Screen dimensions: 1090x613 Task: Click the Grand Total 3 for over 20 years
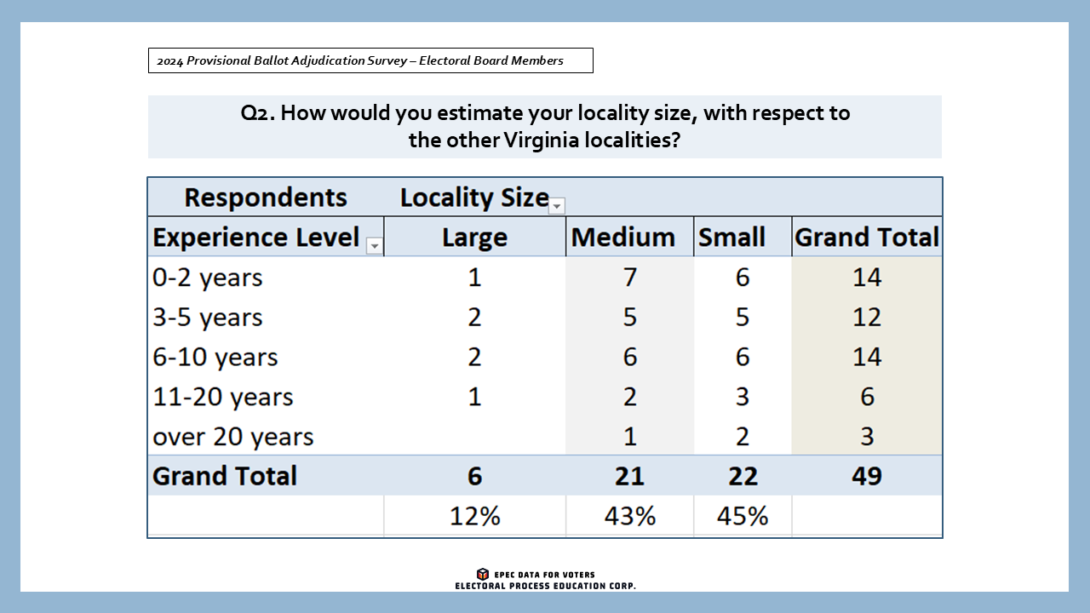tap(867, 436)
